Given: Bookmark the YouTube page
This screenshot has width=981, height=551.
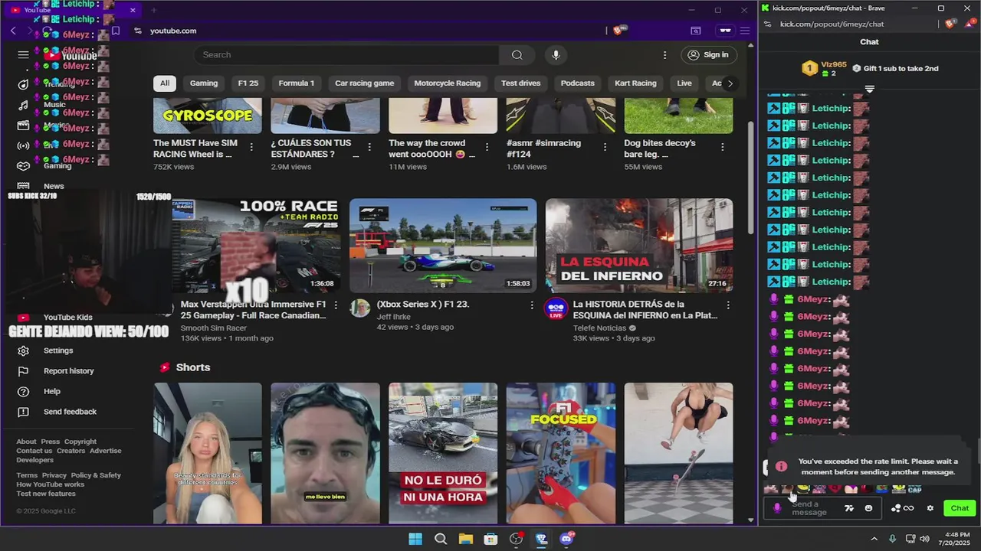Looking at the screenshot, I should [116, 31].
